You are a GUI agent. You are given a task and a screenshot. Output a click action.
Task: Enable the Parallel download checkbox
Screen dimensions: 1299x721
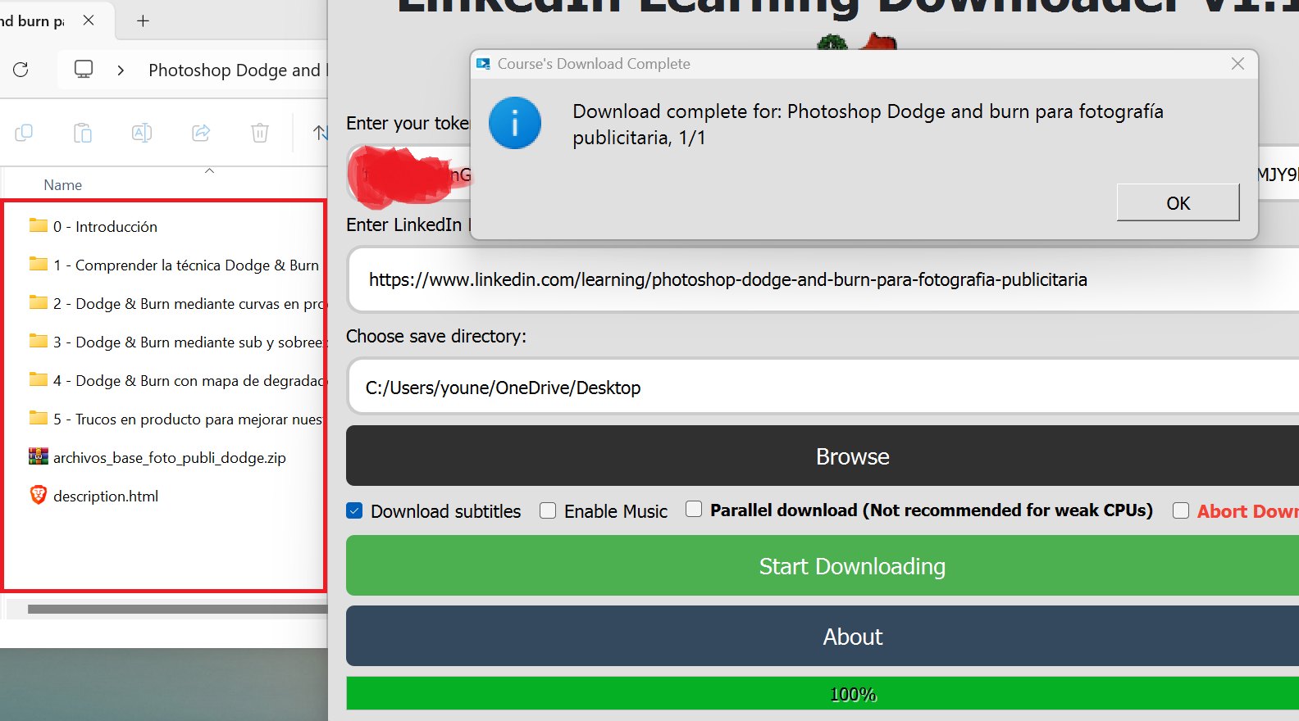pyautogui.click(x=694, y=510)
